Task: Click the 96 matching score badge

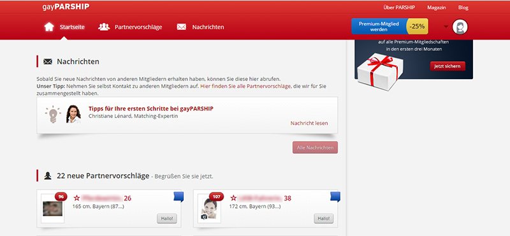Action: (x=61, y=196)
